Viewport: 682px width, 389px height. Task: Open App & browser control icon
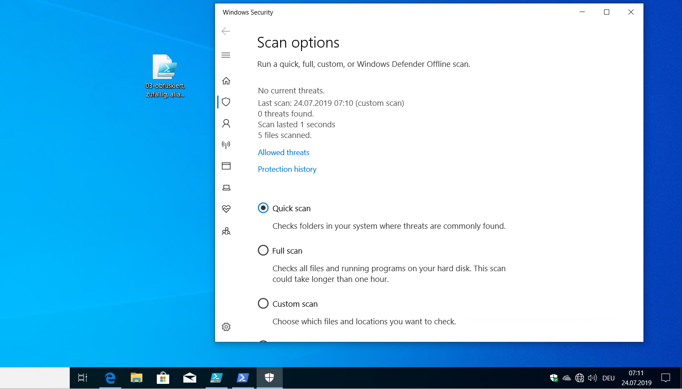[x=226, y=166]
